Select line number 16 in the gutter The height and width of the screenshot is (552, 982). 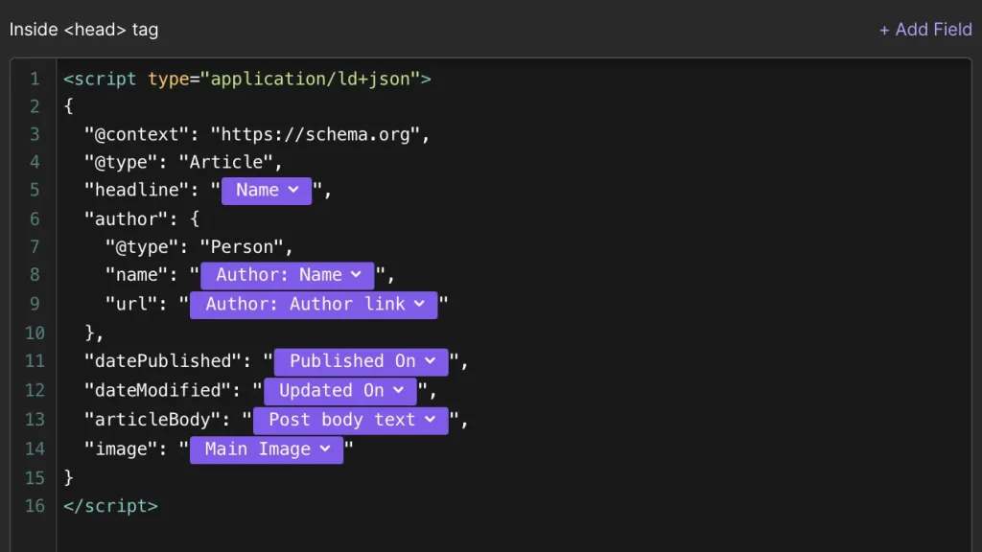point(35,506)
